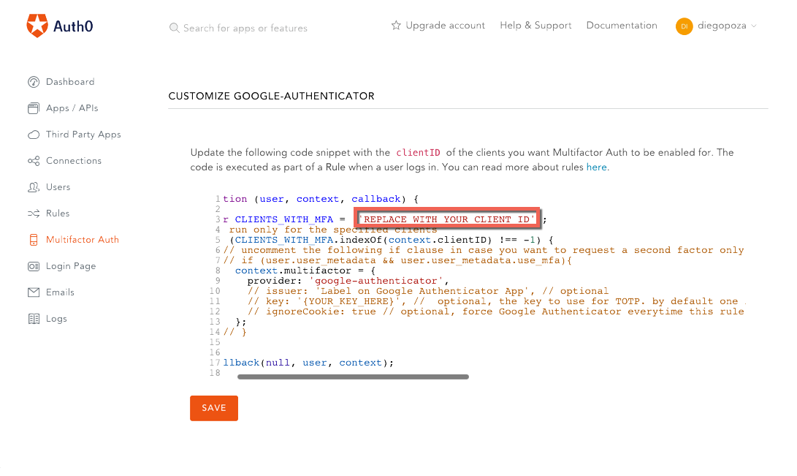Image resolution: width=797 pixels, height=476 pixels.
Task: Click the Users people icon
Action: coord(34,187)
